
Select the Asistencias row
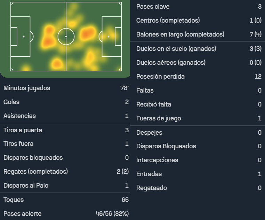pyautogui.click(x=65, y=116)
